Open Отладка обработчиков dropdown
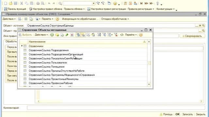 coord(115,19)
